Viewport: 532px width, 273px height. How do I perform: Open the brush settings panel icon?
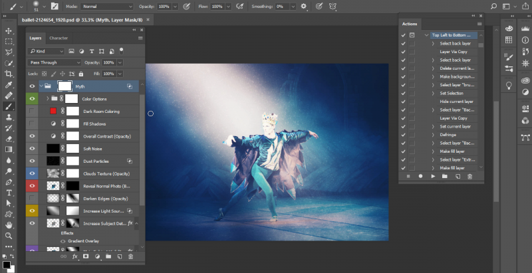[x=55, y=6]
